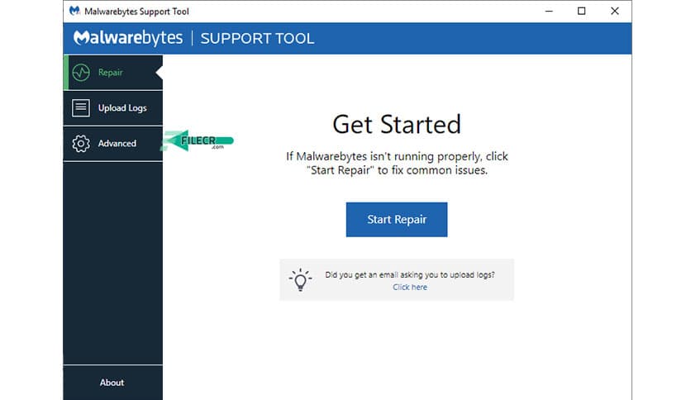Screen dimensions: 691x400
Task: Start the repair process
Action: pyautogui.click(x=397, y=219)
